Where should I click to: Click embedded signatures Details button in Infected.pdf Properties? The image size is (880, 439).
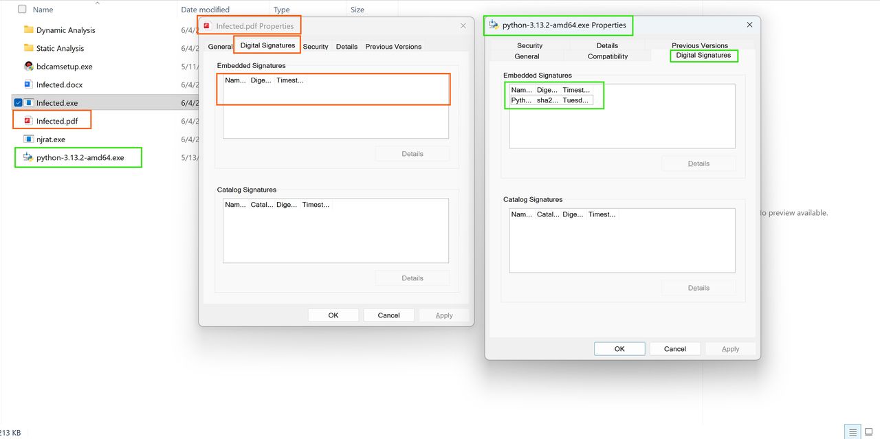tap(412, 154)
